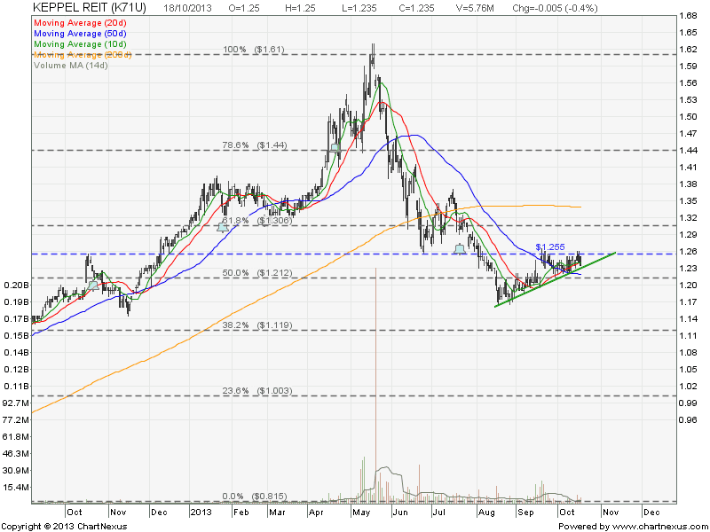Click the Feb label on the time axis

241,512
